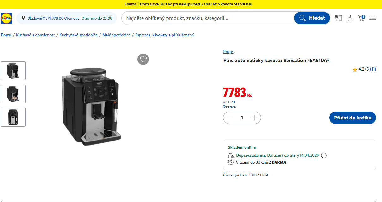Open the Doprava shipping link

coord(229,107)
